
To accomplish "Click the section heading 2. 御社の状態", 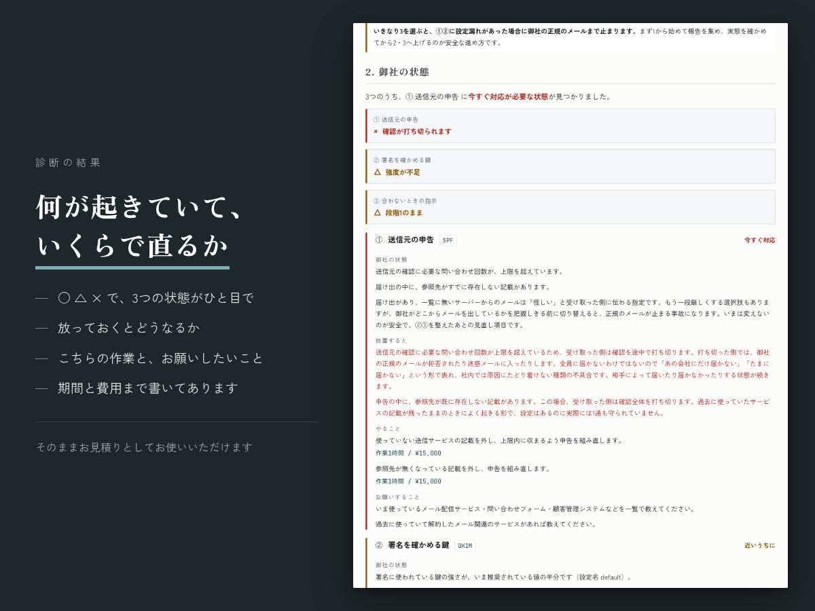I will tap(397, 72).
